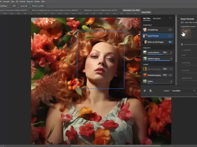Select the Färben filter thumbnail icon
Viewport: 197px width, 147px height.
click(145, 81)
